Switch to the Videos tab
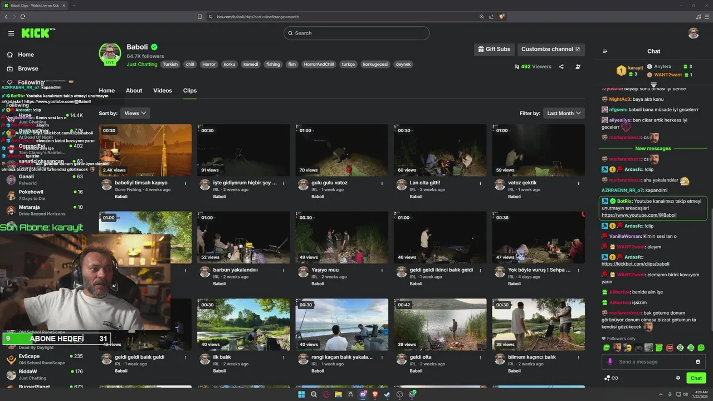The image size is (713, 401). pyautogui.click(x=163, y=91)
